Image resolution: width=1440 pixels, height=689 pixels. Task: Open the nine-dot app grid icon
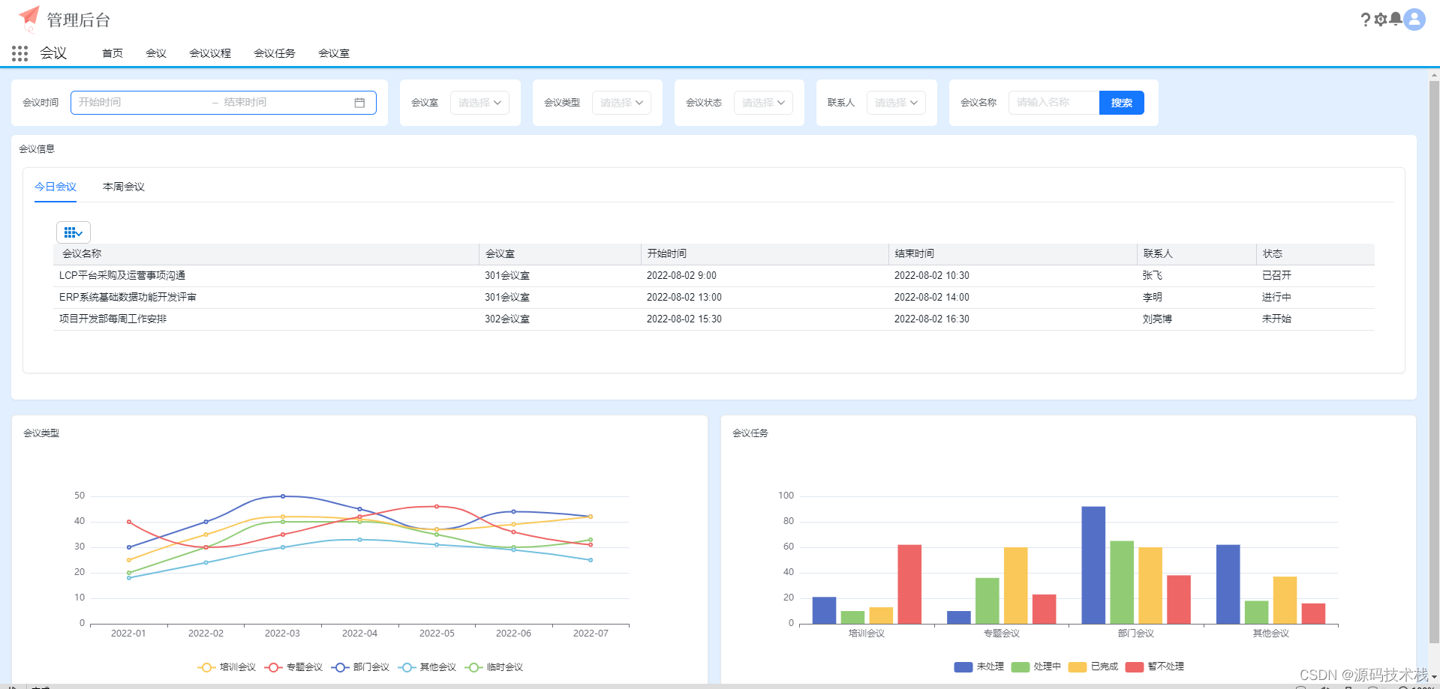[20, 53]
